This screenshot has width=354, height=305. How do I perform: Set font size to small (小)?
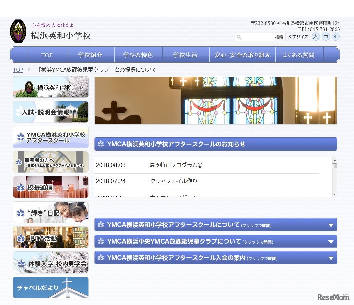[336, 37]
